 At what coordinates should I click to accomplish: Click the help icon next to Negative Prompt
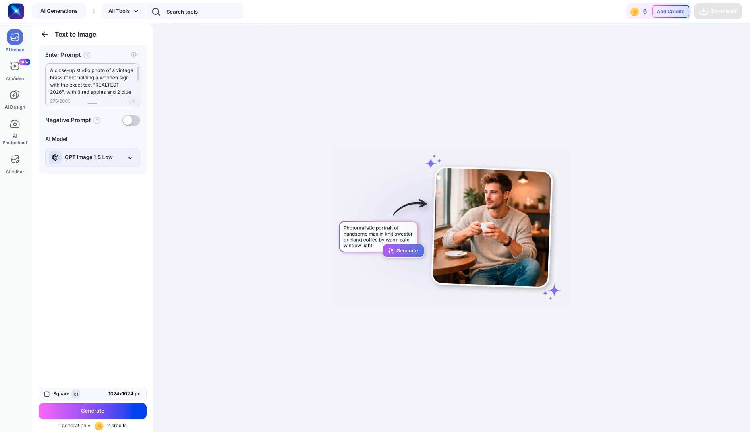click(x=97, y=120)
